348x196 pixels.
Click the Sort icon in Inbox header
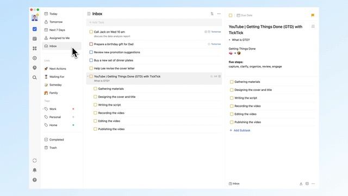click(212, 14)
